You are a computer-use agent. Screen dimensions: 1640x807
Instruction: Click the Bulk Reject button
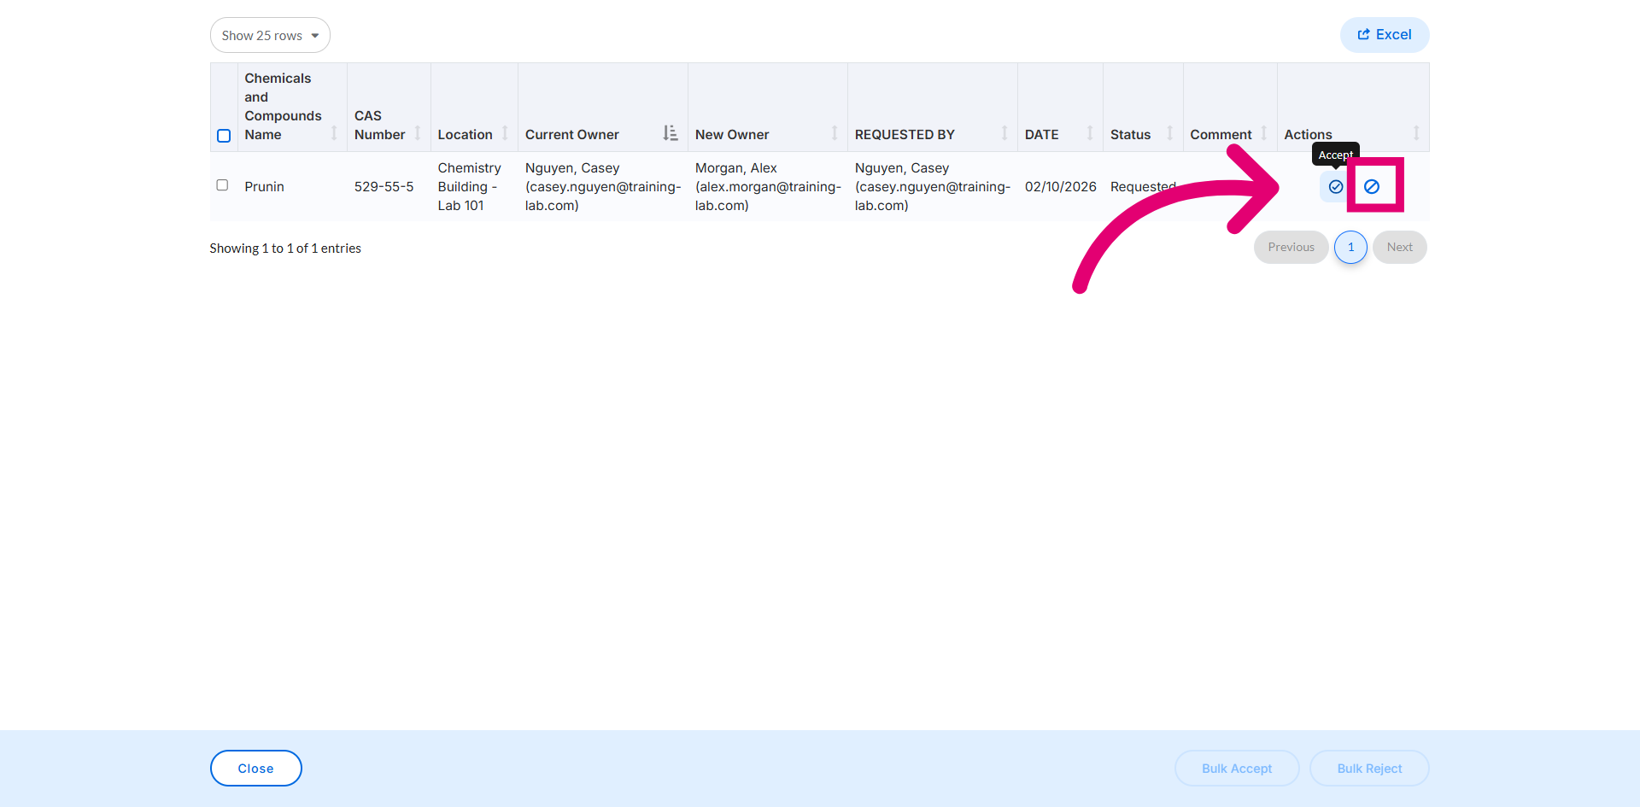pos(1369,768)
